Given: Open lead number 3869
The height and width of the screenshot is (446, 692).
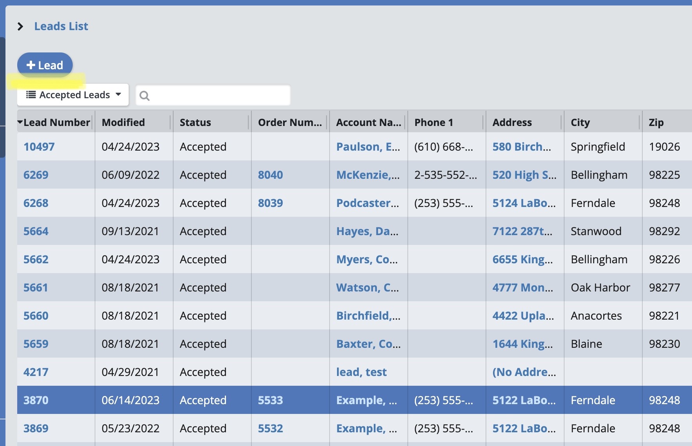Looking at the screenshot, I should click(36, 428).
